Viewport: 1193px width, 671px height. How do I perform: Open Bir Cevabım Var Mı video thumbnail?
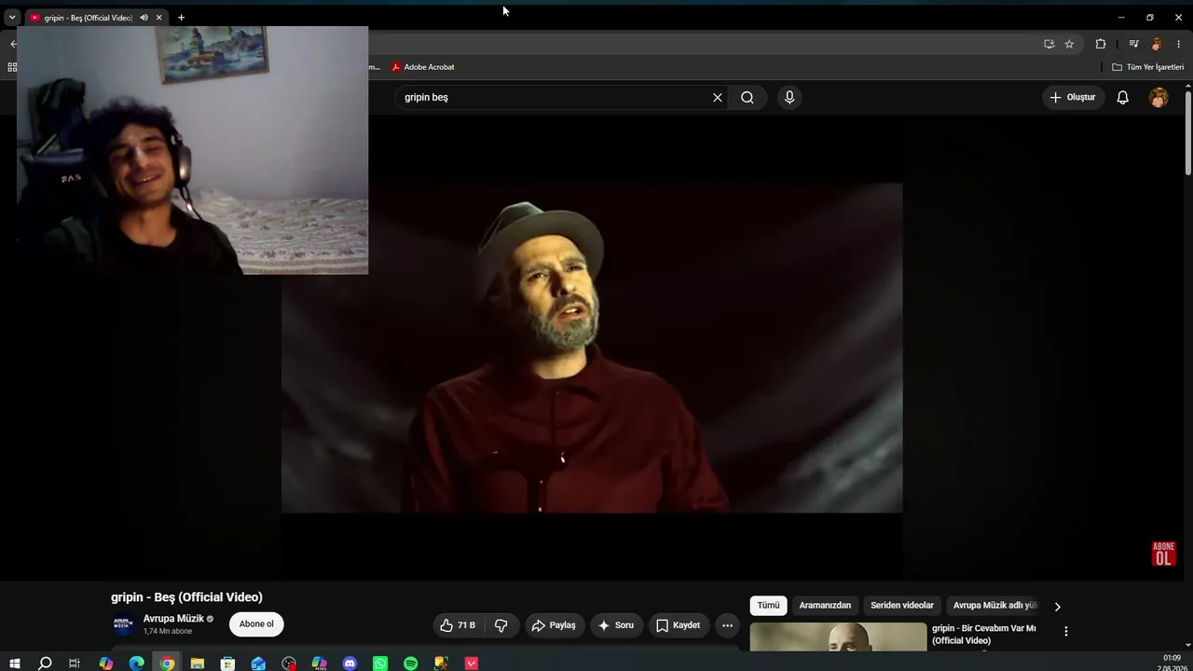click(838, 637)
